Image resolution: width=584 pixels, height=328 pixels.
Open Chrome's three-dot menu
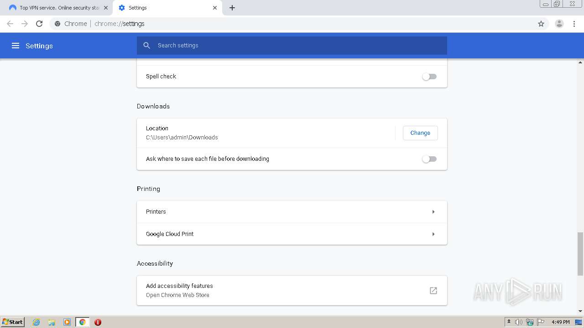[x=574, y=24]
